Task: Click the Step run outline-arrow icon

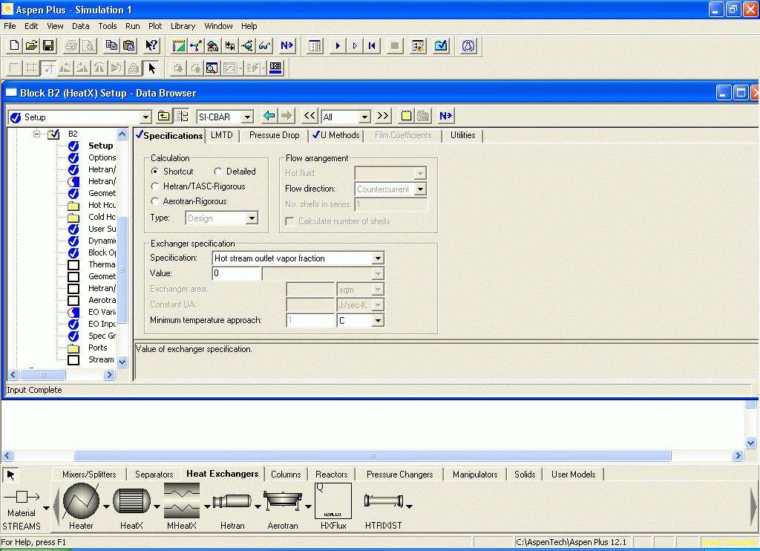Action: pos(355,45)
